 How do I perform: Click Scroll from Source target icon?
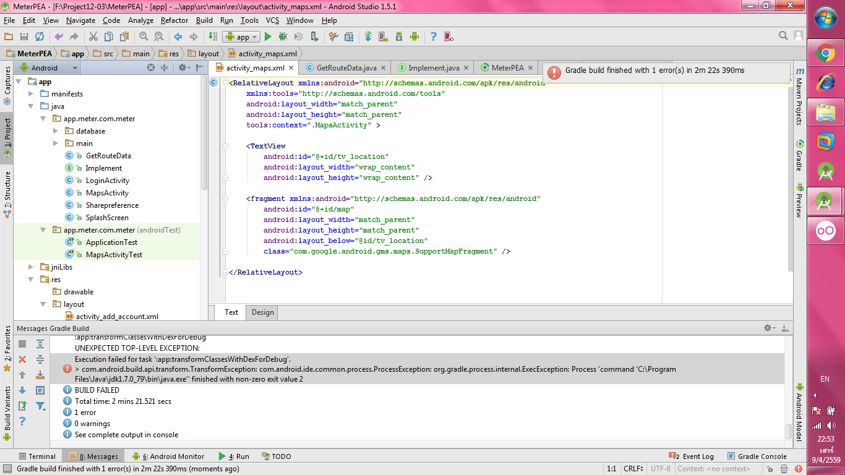(x=151, y=68)
